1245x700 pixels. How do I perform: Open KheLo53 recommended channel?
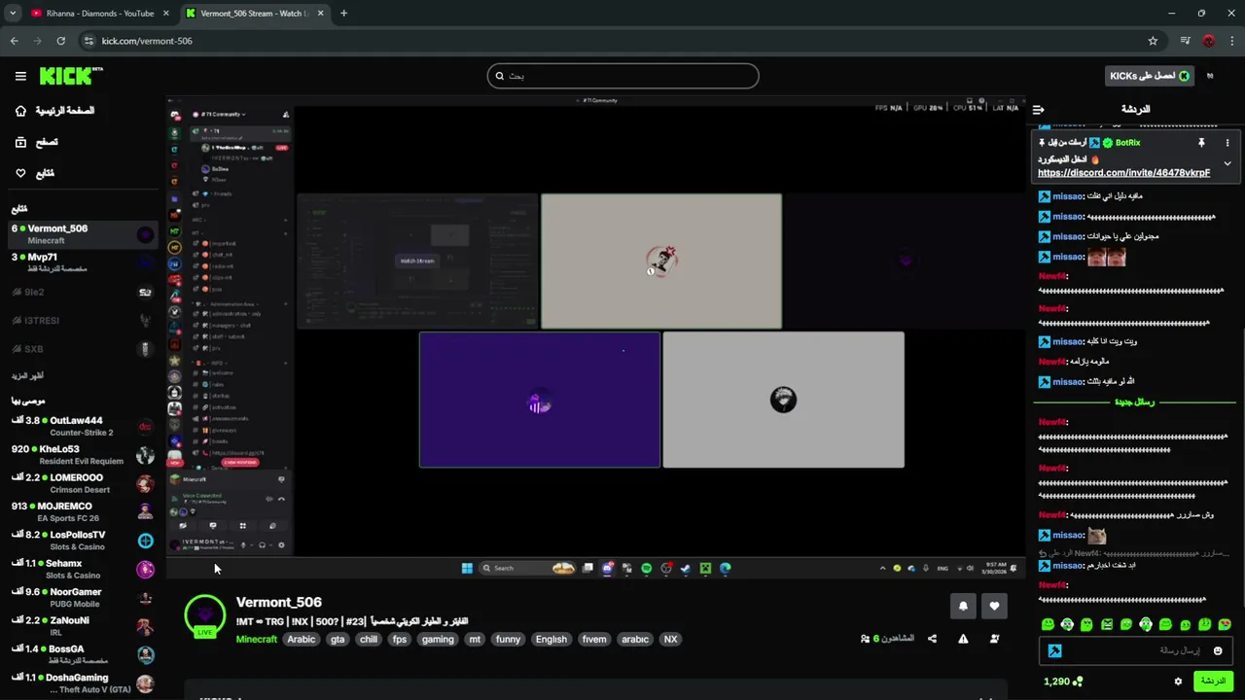(x=82, y=455)
